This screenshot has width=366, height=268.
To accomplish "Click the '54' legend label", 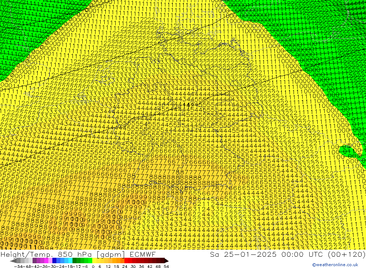I will [166, 267].
